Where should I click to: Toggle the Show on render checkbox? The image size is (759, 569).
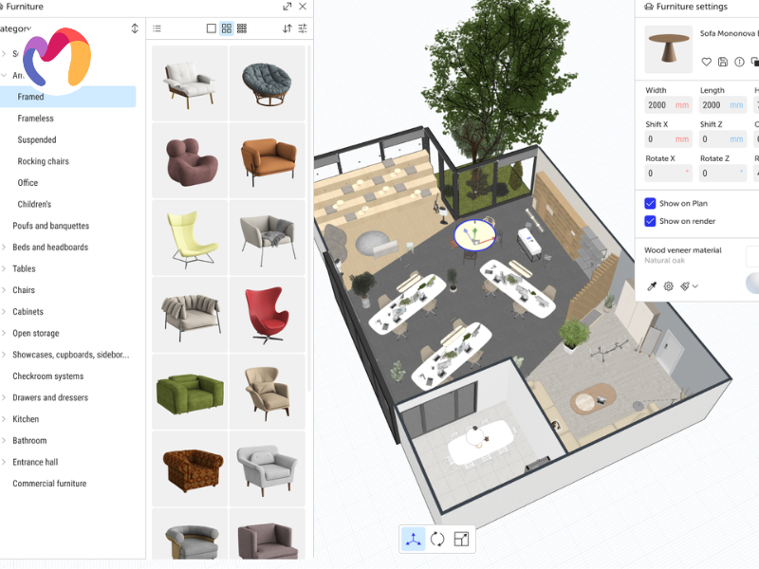click(650, 221)
